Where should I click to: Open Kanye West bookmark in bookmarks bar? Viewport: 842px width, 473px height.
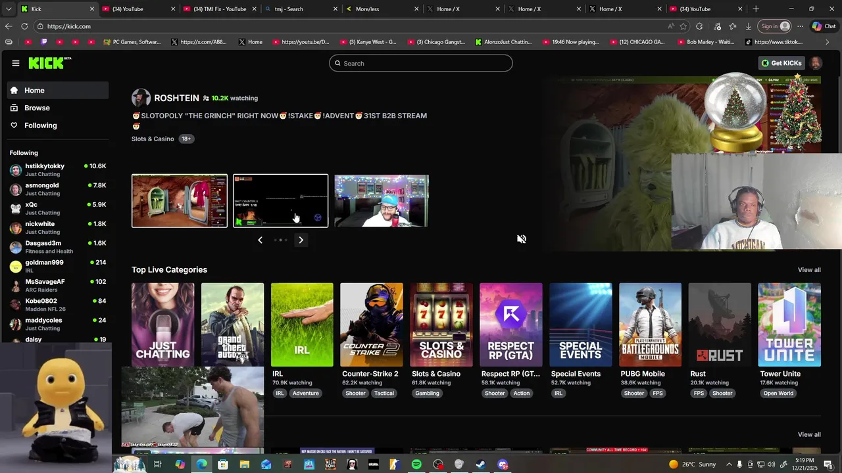point(369,42)
